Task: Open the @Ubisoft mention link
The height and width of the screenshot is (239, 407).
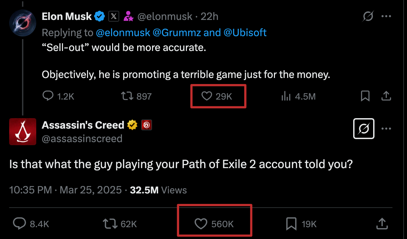Action: click(x=245, y=32)
